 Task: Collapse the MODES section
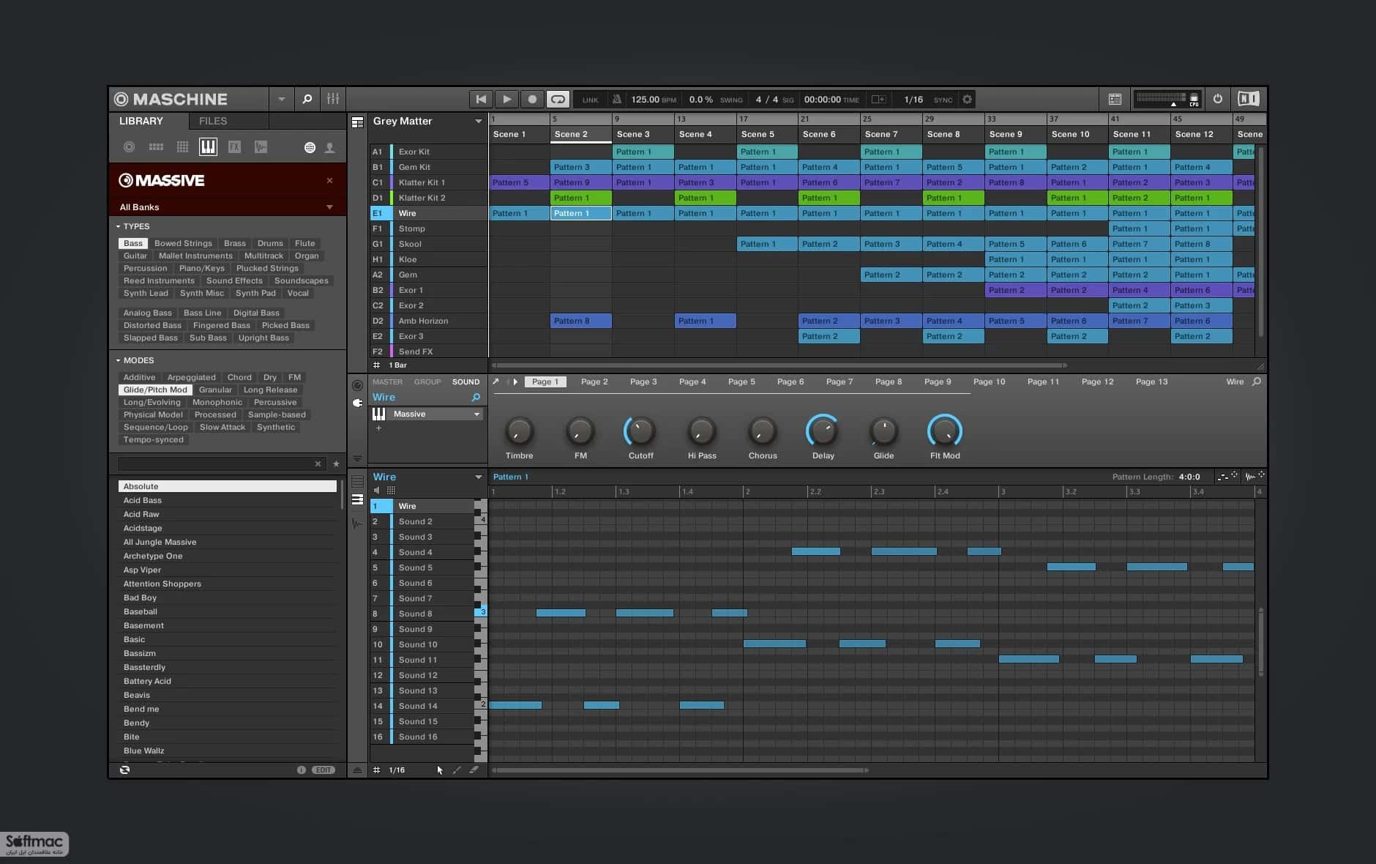click(x=118, y=360)
